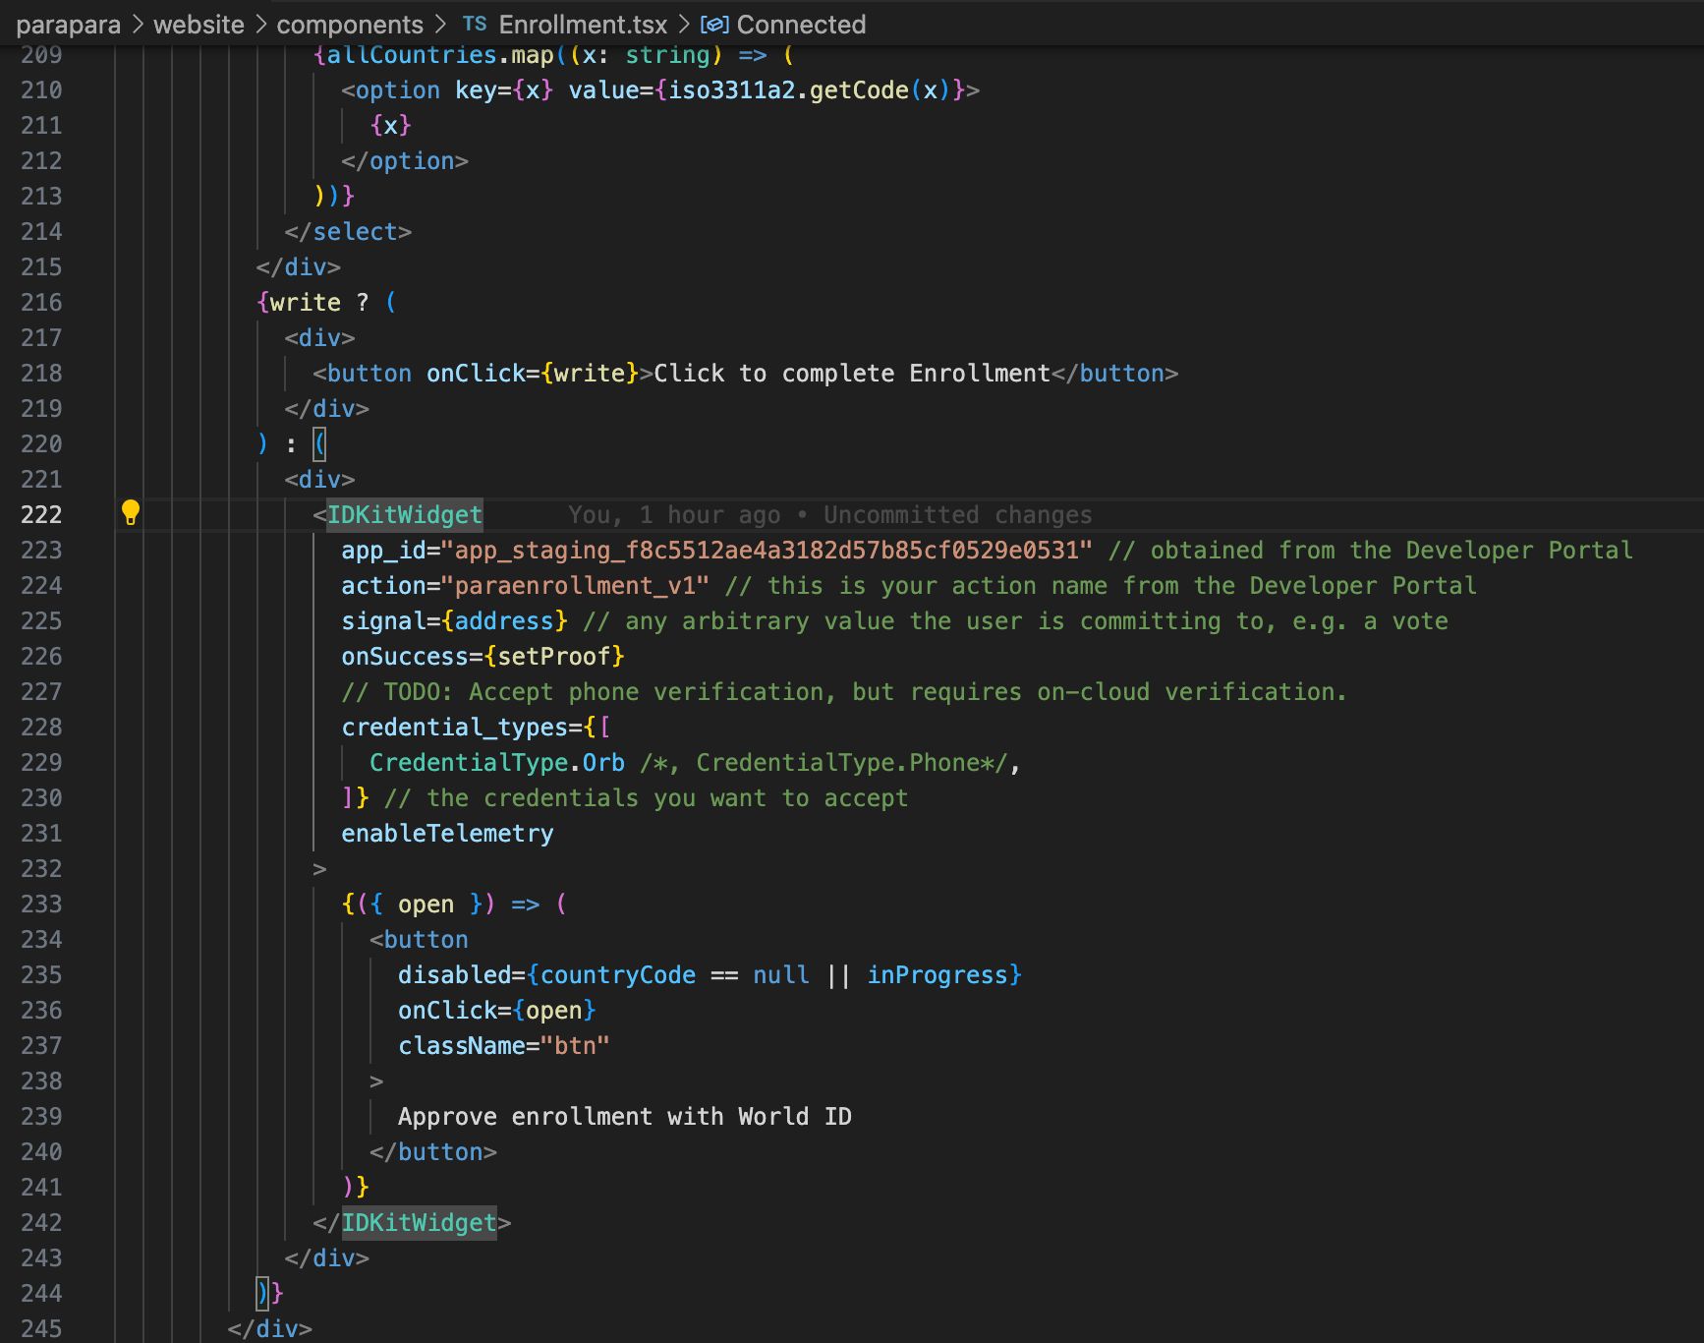The height and width of the screenshot is (1343, 1704).
Task: Click onClick={open} attribute on line 236
Action: [496, 1010]
